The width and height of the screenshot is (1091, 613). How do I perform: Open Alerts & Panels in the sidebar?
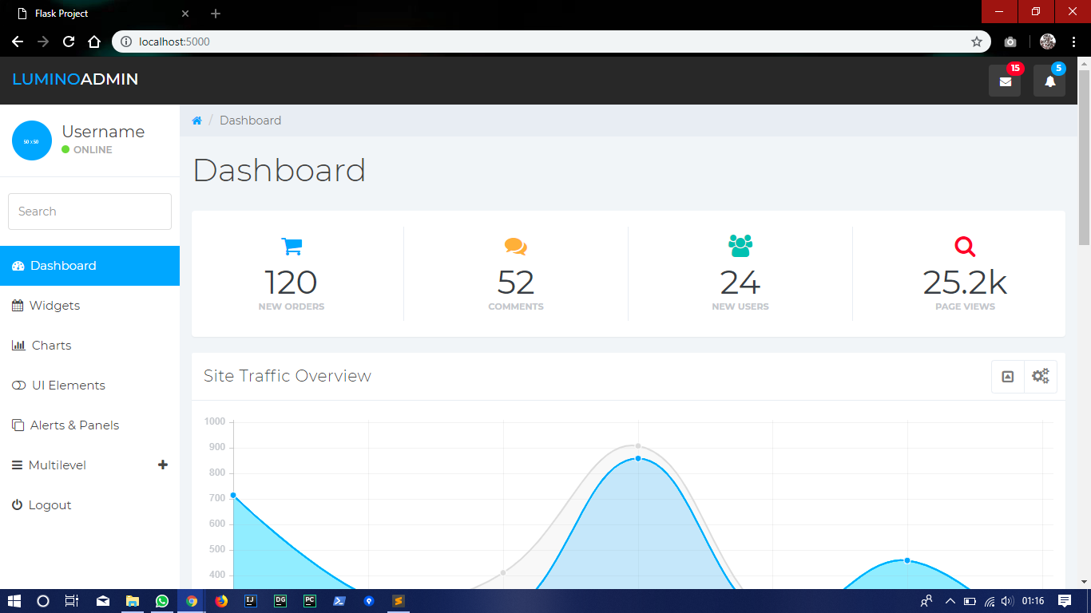pos(89,425)
